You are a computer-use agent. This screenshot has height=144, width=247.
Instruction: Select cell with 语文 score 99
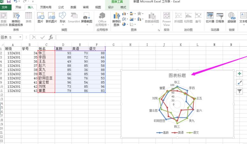coord(97,62)
